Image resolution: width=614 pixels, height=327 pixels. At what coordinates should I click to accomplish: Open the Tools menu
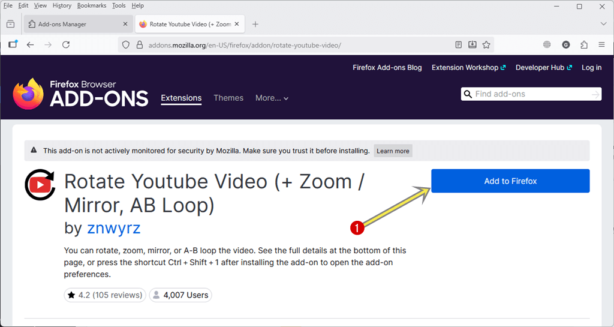119,5
